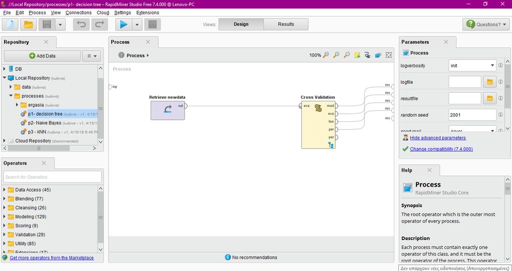
Task: Click the Search for Operators field
Action: click(53, 177)
